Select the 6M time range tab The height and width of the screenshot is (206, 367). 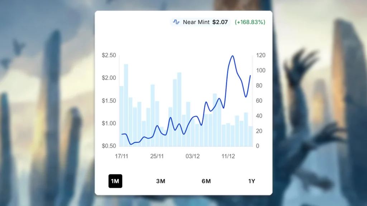tap(206, 181)
